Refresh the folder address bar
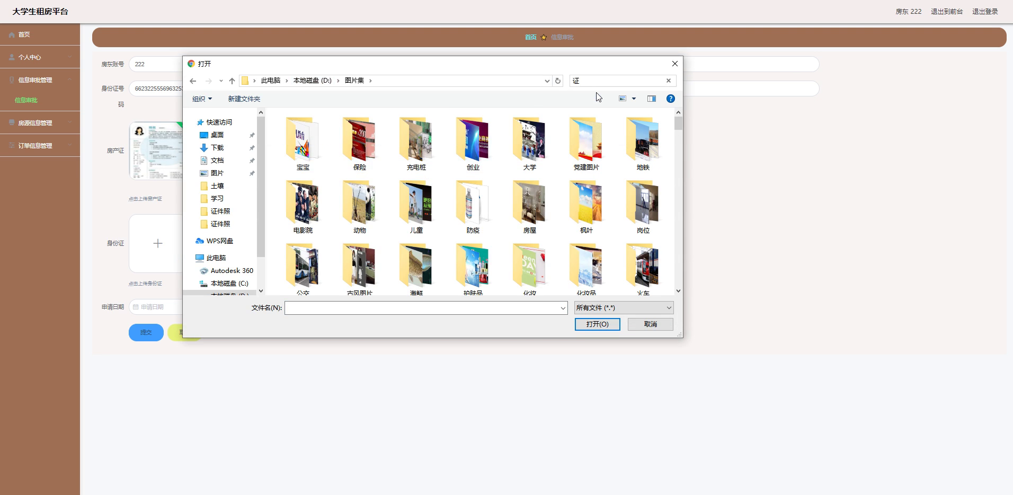The image size is (1013, 495). 557,81
